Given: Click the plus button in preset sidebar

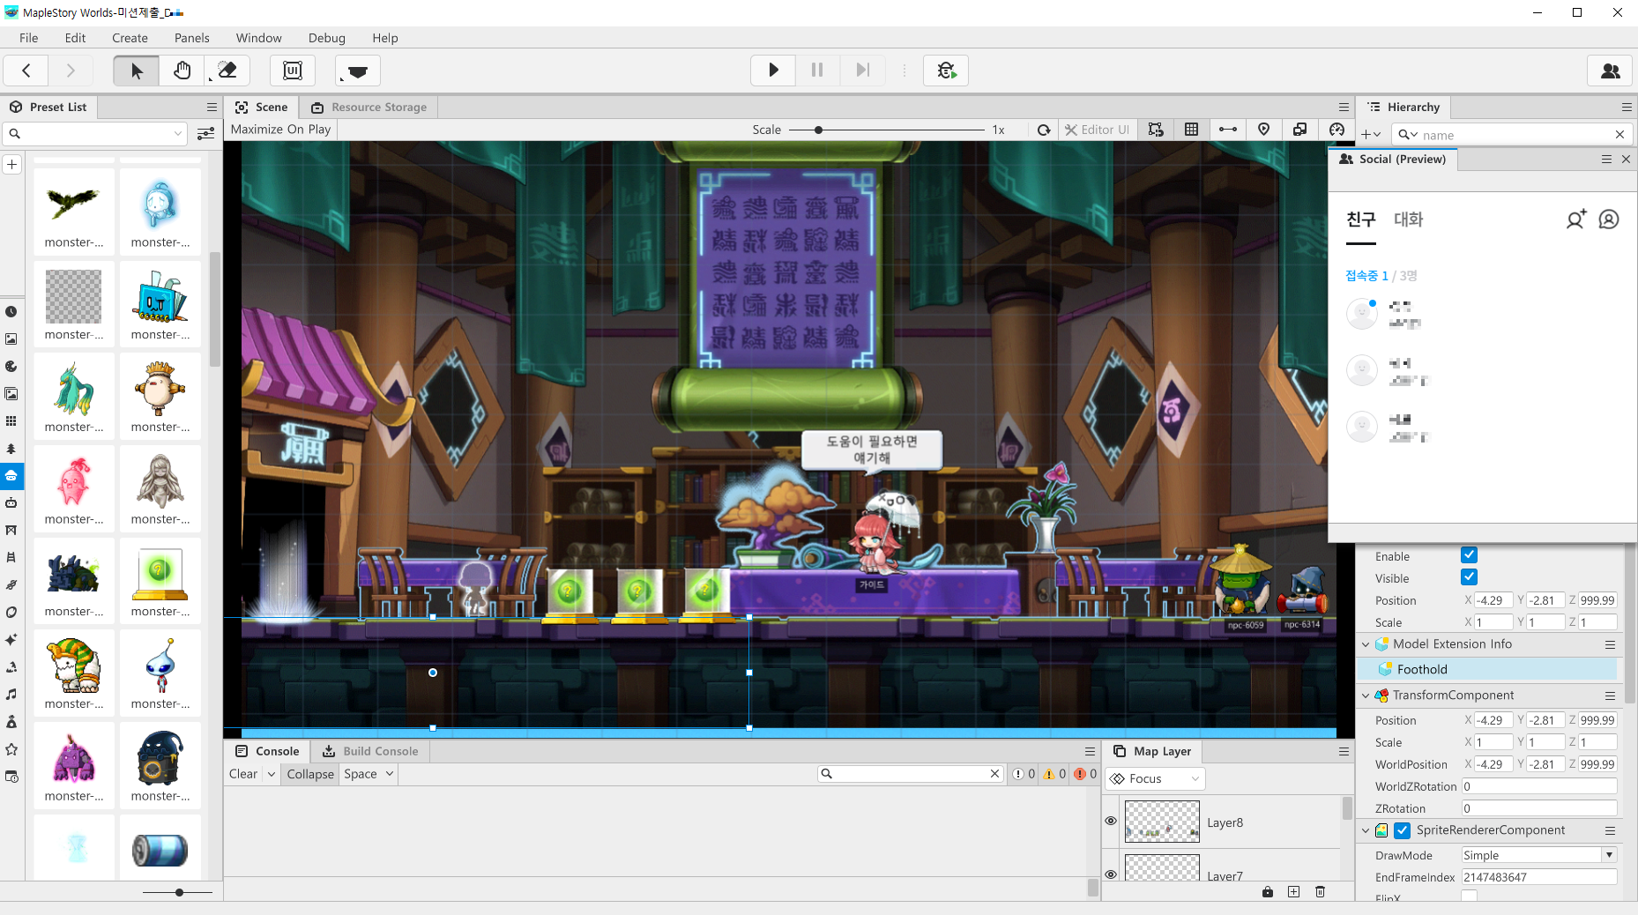Looking at the screenshot, I should (x=12, y=165).
